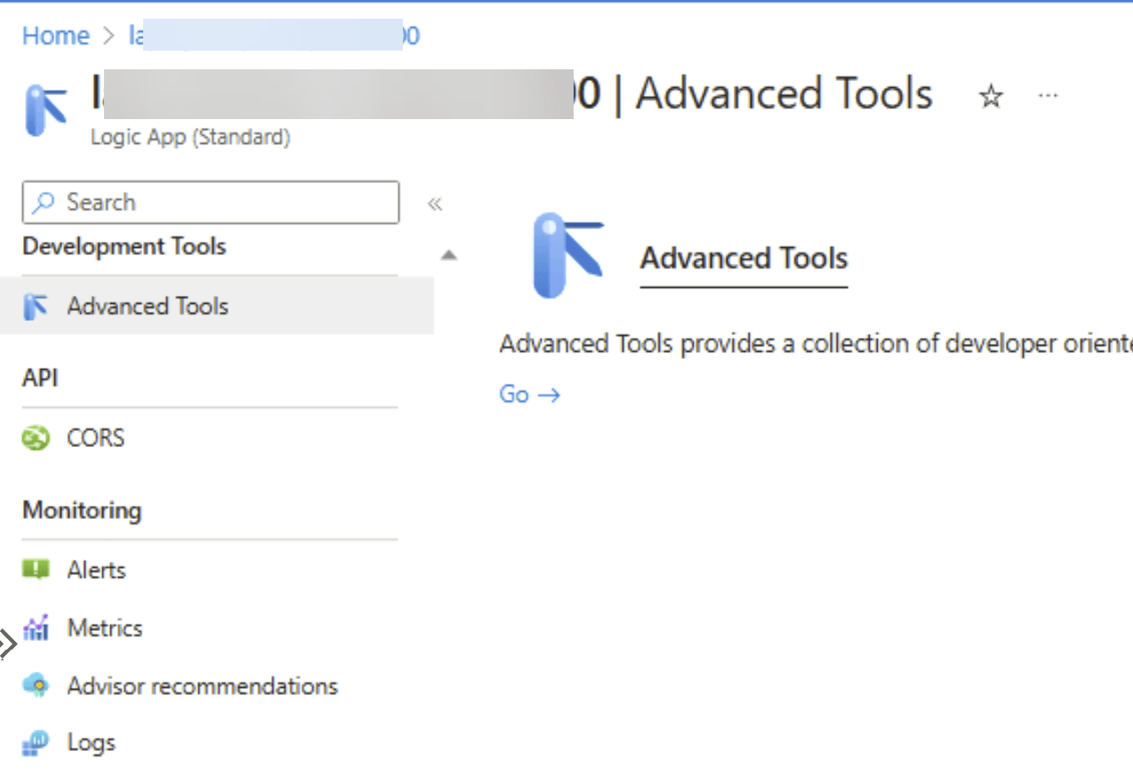Click the Monitoring section header
This screenshot has width=1133, height=783.
tap(82, 510)
